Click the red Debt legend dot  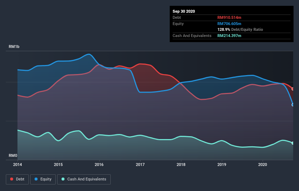point(12,179)
